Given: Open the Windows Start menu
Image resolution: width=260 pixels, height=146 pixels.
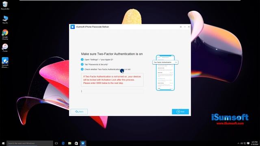Looking at the screenshot, I should 3,143.
